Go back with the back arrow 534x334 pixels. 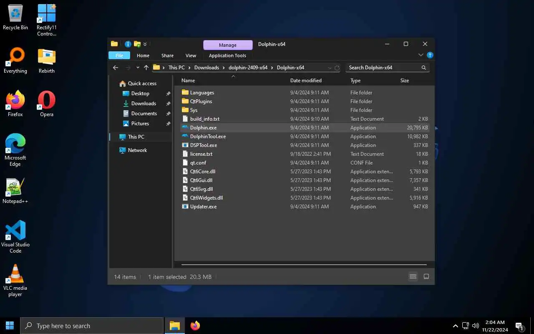pyautogui.click(x=116, y=67)
